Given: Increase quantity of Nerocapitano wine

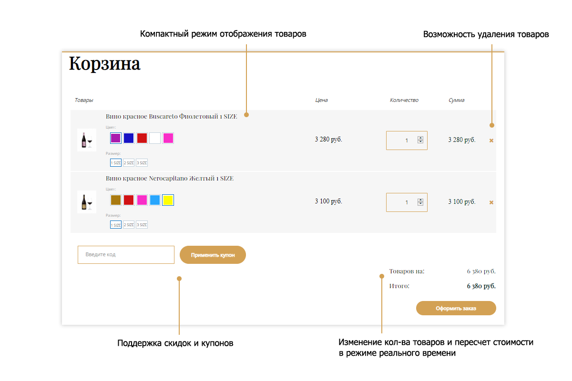Looking at the screenshot, I should [x=420, y=200].
